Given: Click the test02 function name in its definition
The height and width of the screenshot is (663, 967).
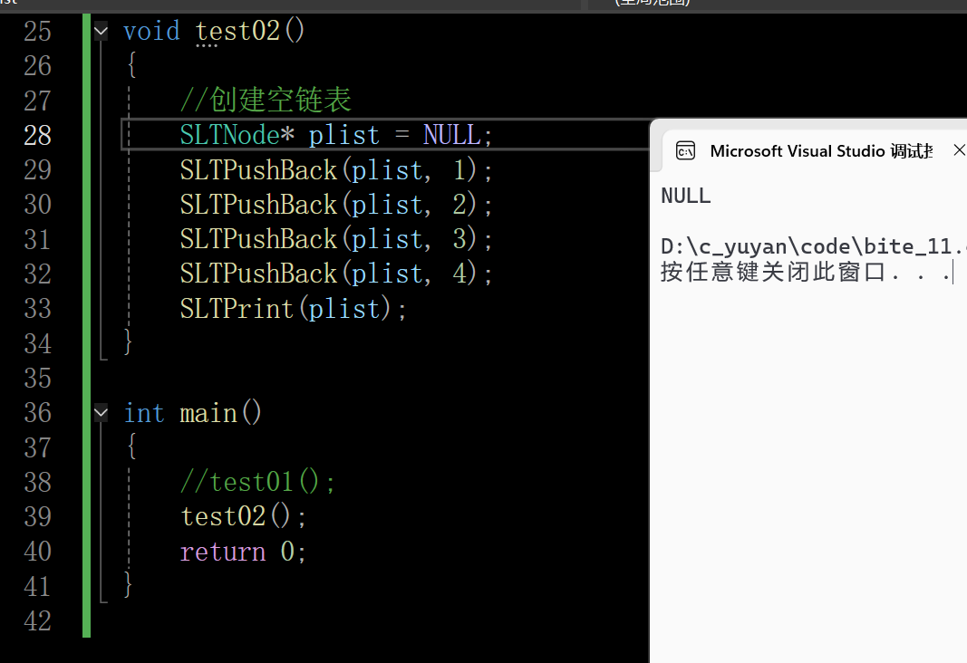Looking at the screenshot, I should click(238, 31).
